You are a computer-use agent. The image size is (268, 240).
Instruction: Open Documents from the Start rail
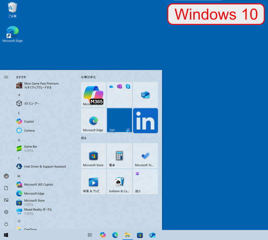tap(6, 188)
